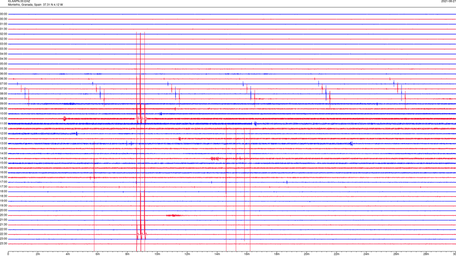Pick the 08:30 row label
This screenshot has width=456, height=256.
(x=4, y=99)
